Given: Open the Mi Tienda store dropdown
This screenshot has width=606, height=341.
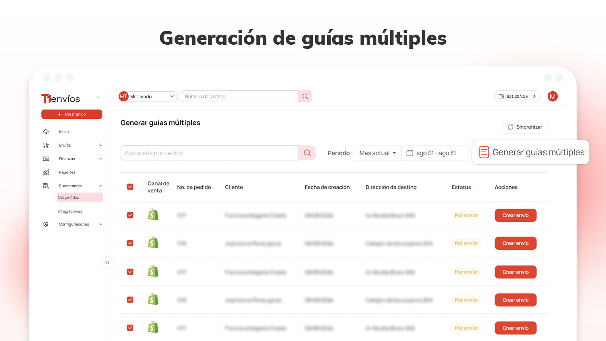Looking at the screenshot, I should [x=147, y=96].
